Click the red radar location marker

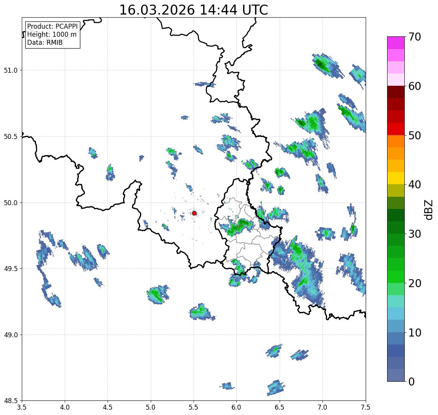(x=194, y=213)
